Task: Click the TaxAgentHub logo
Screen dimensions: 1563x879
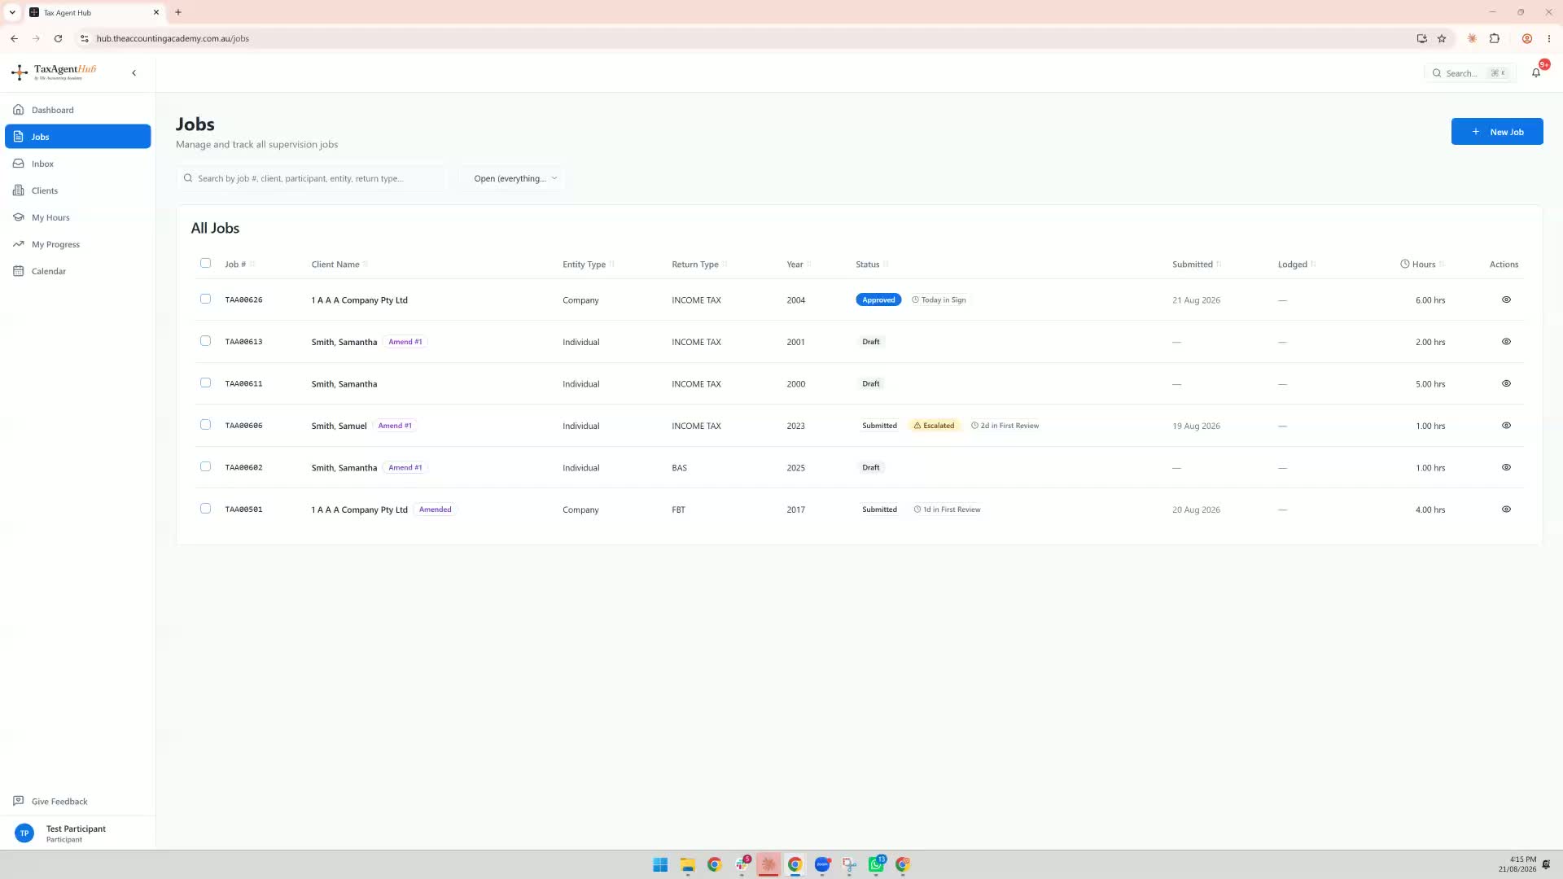Action: (x=54, y=72)
